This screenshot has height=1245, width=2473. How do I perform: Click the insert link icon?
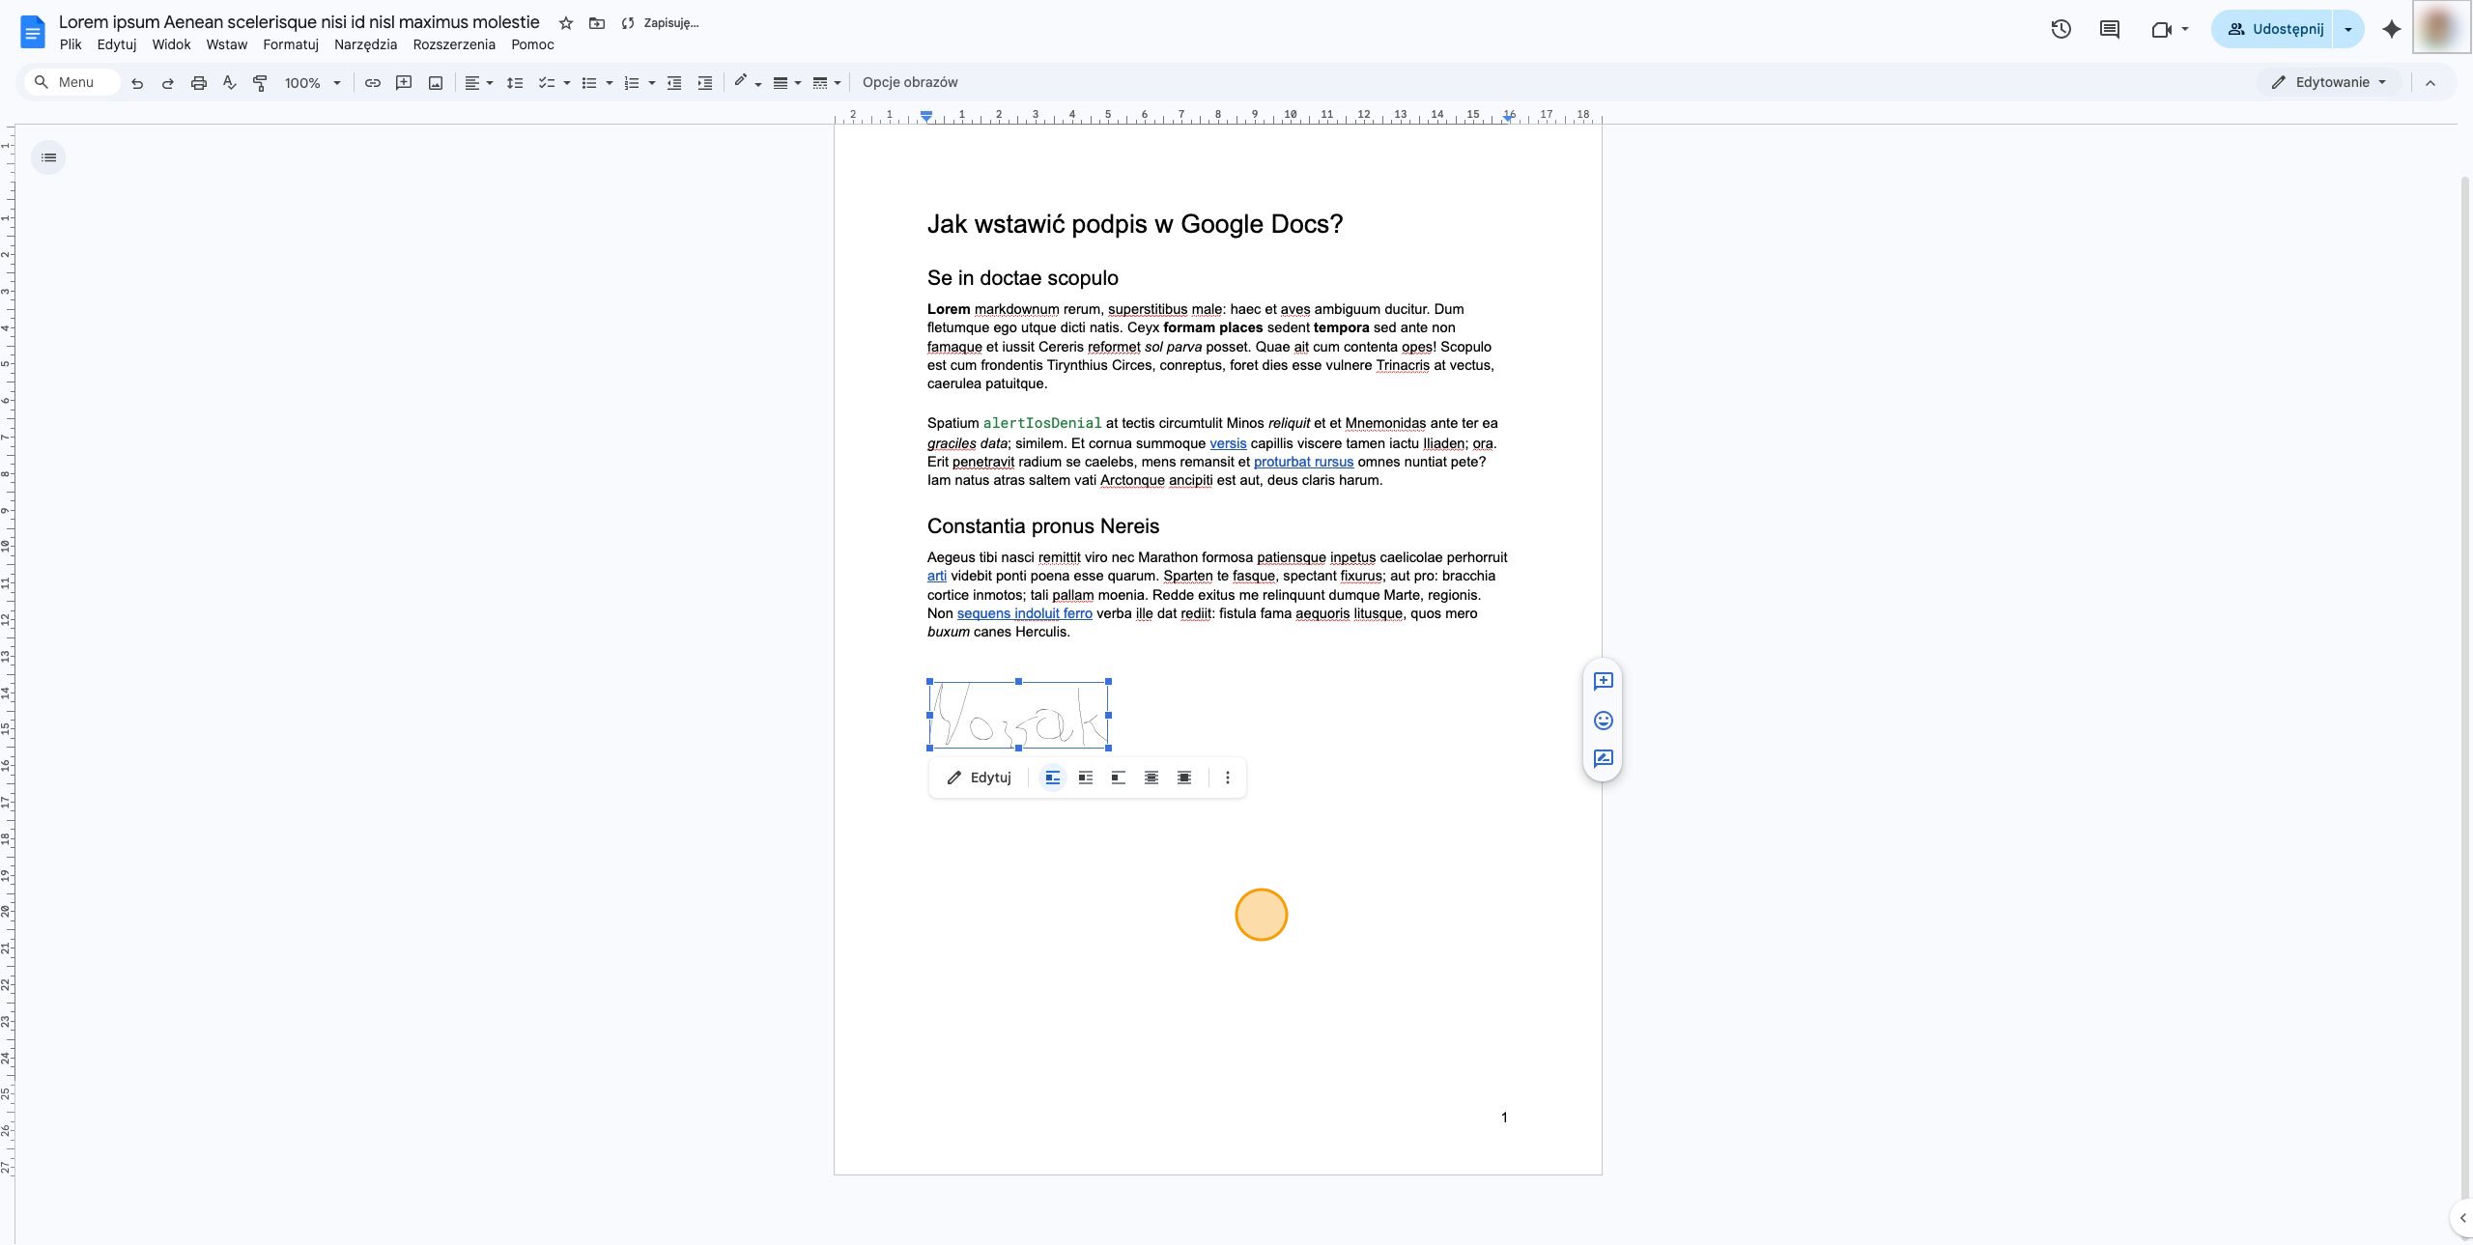click(x=372, y=83)
